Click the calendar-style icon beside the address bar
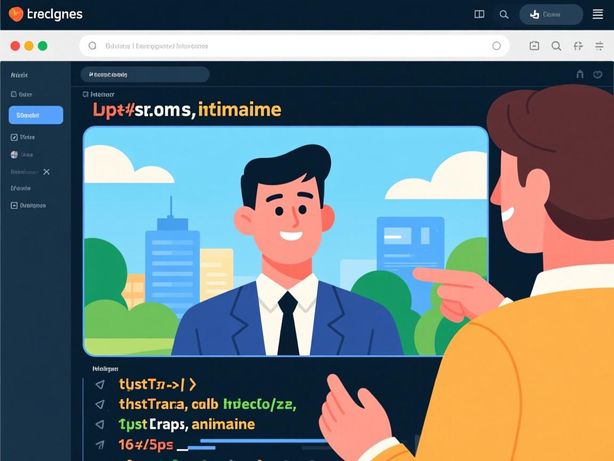Screen dimensions: 614x461 534,46
